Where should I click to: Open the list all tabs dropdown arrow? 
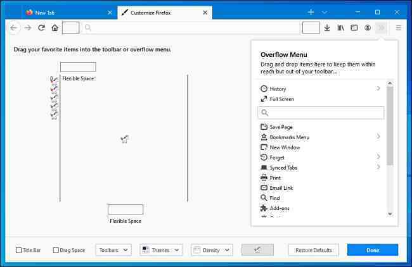coord(325,12)
